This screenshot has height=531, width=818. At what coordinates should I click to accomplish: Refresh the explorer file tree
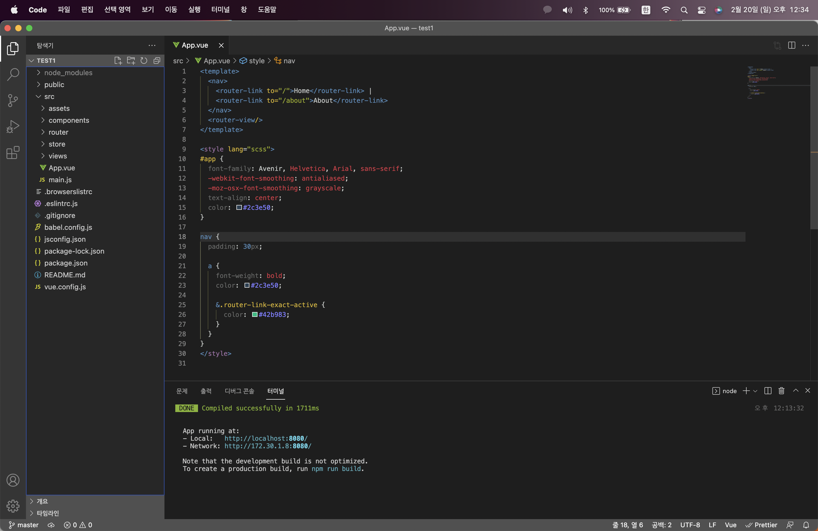[x=144, y=61]
